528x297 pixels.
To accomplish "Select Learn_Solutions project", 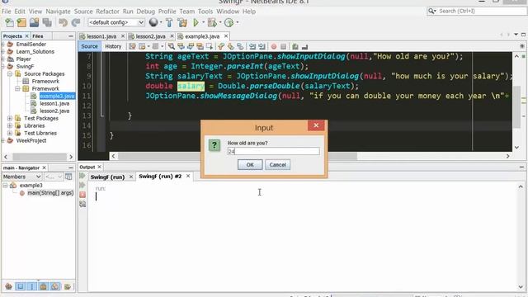I will coord(35,51).
